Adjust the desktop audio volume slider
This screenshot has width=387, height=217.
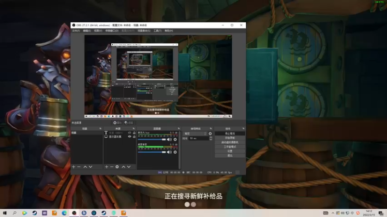[x=152, y=152]
